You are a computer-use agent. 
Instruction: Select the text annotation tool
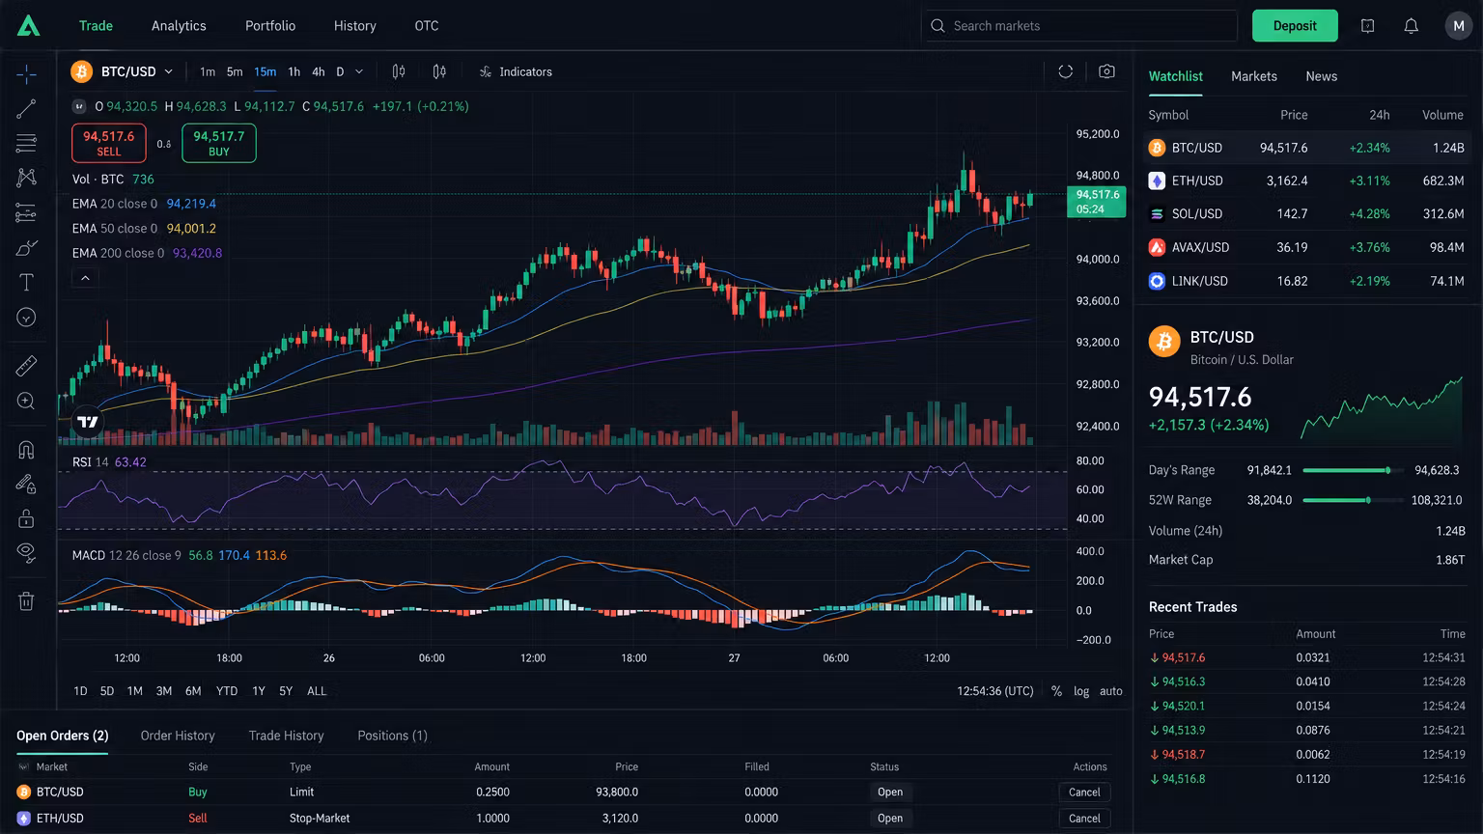26,282
